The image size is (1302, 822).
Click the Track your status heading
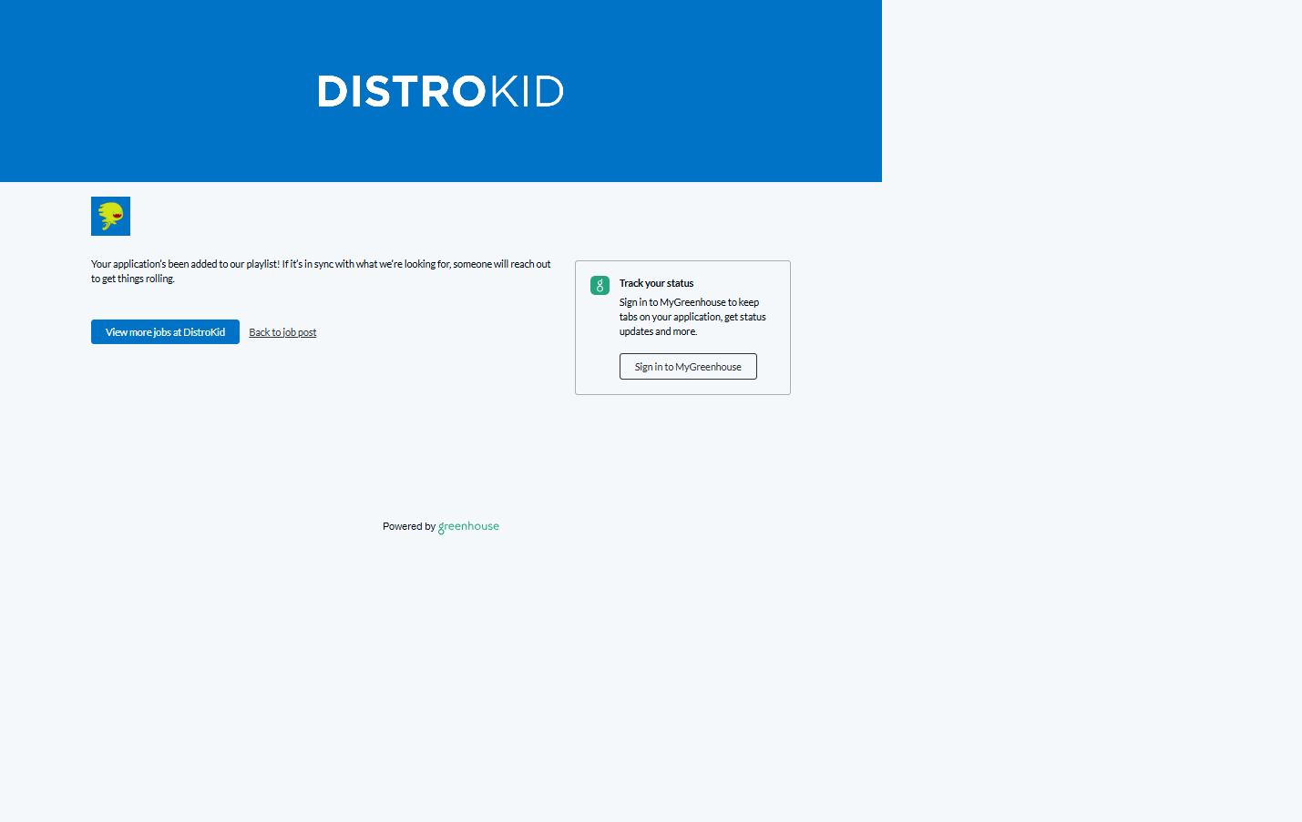(656, 283)
